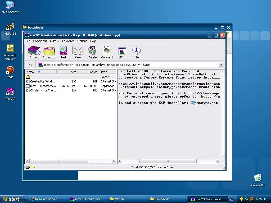
Task: Go up one folder level icon
Action: point(30,64)
